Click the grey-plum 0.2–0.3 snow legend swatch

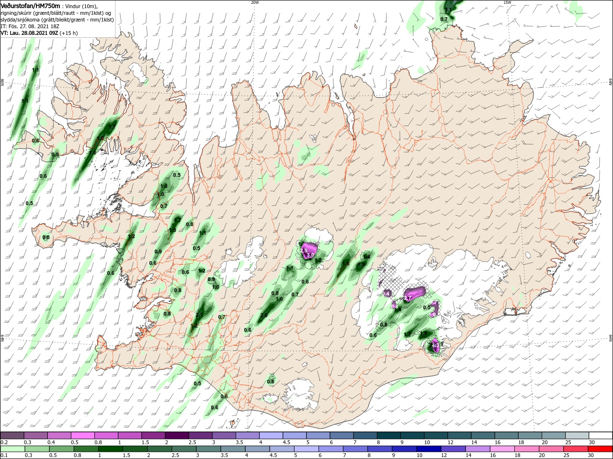click(x=12, y=436)
